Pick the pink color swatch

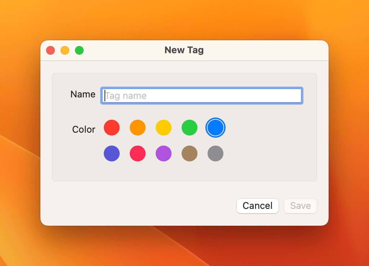coord(138,153)
